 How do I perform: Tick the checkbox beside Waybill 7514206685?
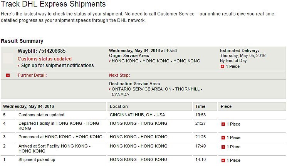point(8,58)
